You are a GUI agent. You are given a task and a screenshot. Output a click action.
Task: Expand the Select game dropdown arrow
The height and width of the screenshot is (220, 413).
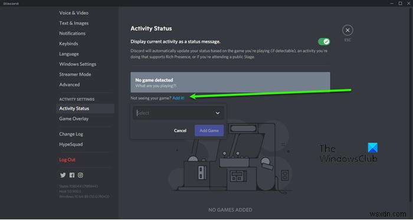[218, 113]
